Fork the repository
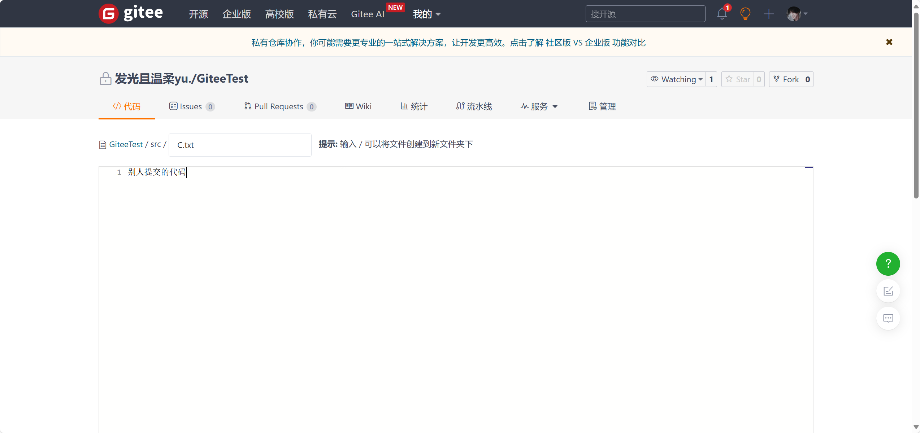920x433 pixels. pyautogui.click(x=786, y=79)
